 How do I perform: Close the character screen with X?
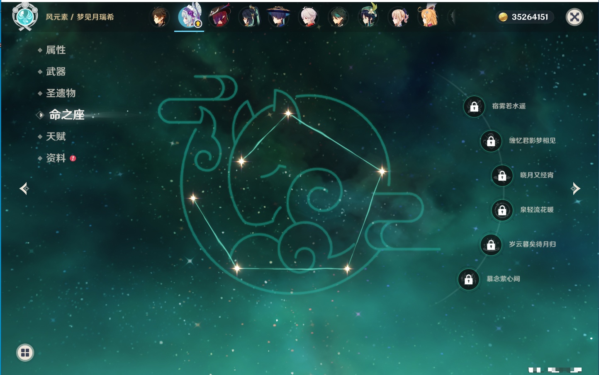click(575, 17)
